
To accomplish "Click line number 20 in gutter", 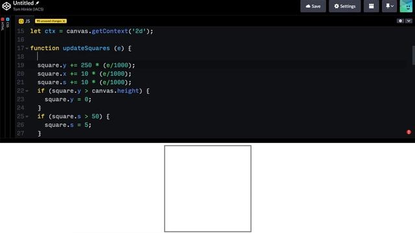I will (x=20, y=74).
